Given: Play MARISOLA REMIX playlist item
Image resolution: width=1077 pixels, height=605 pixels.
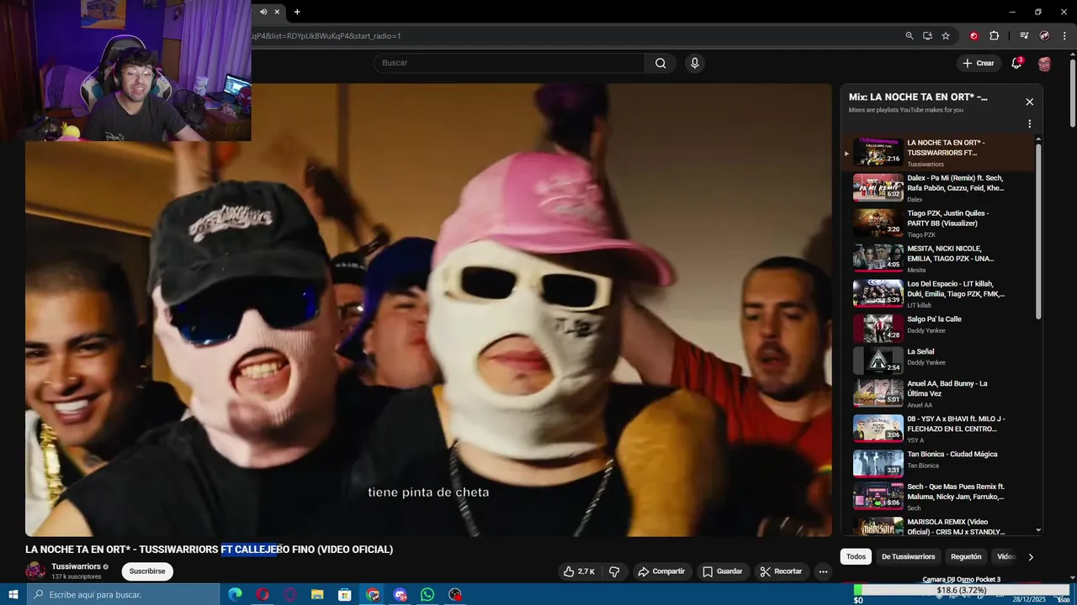Looking at the screenshot, I should (938, 526).
